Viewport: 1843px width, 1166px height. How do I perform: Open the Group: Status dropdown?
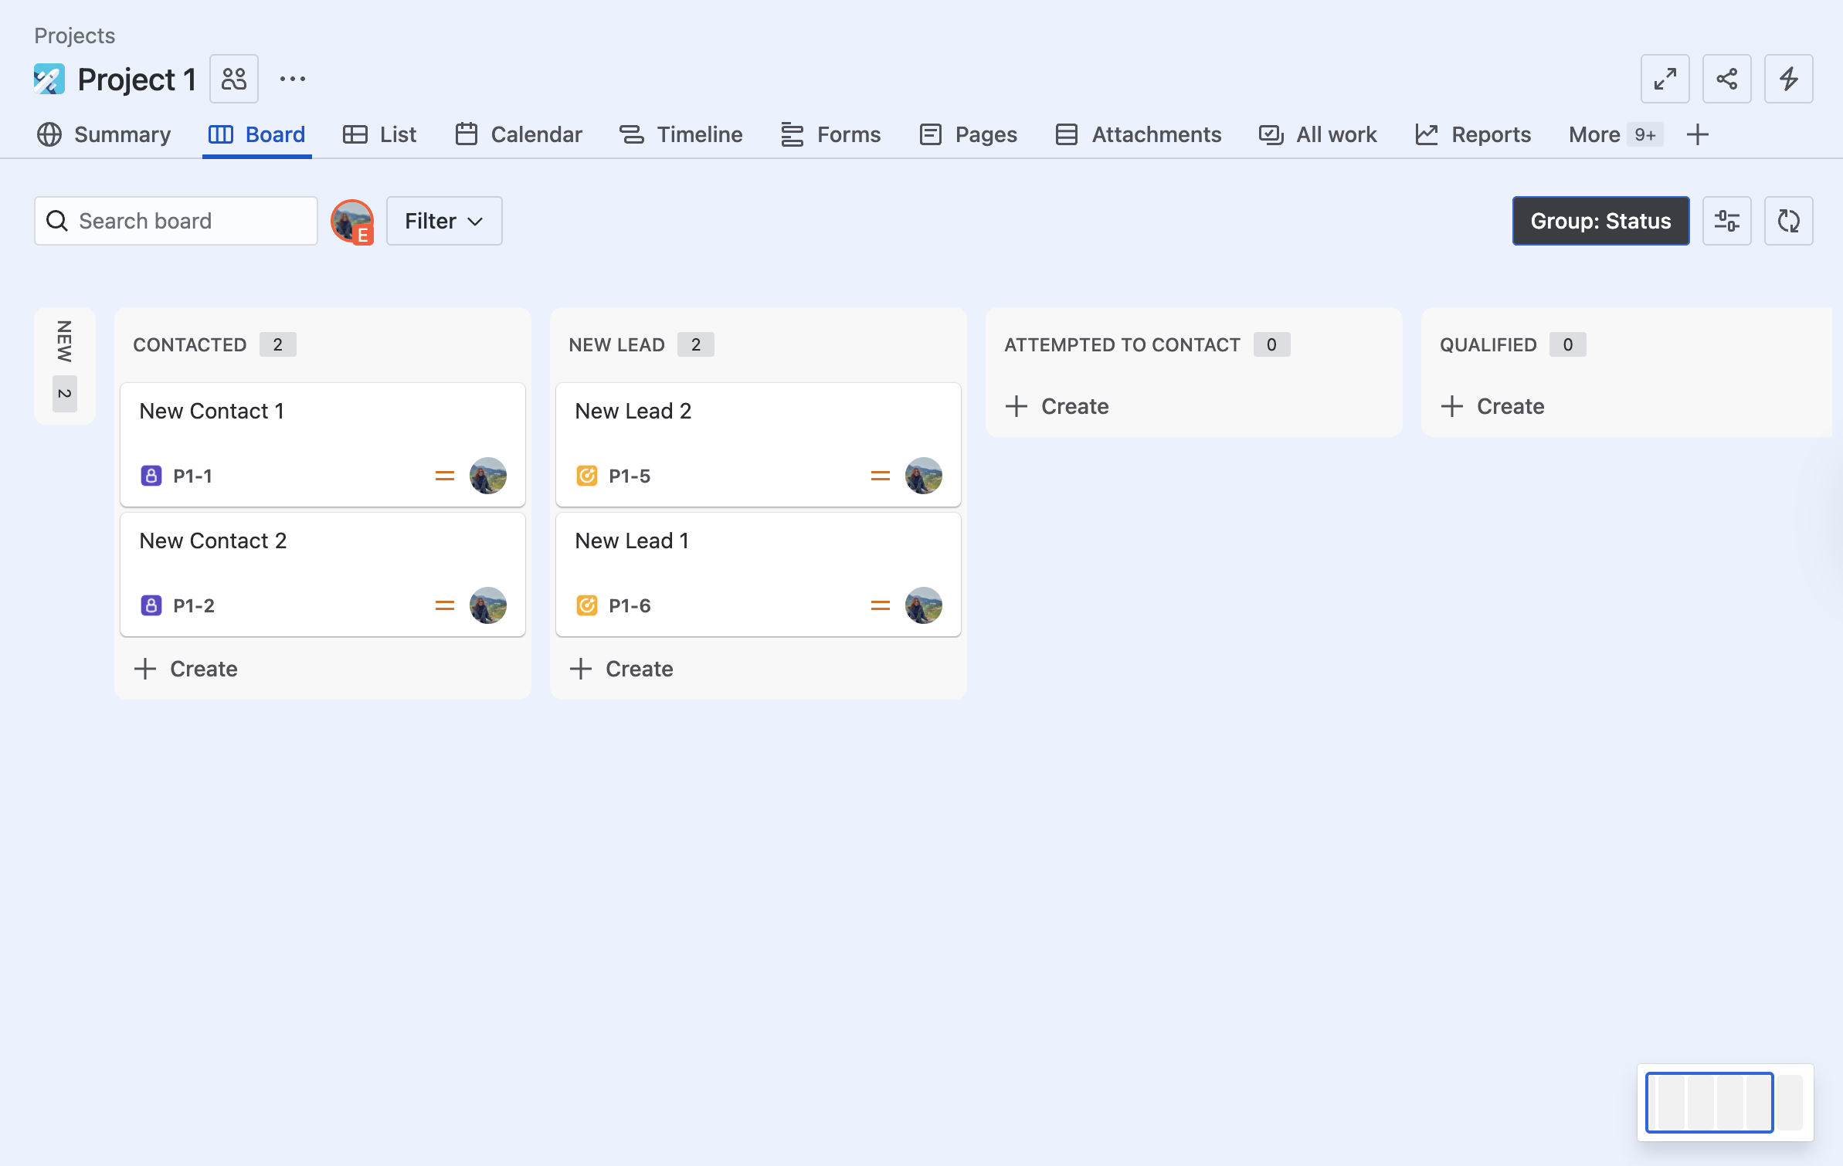click(x=1600, y=221)
